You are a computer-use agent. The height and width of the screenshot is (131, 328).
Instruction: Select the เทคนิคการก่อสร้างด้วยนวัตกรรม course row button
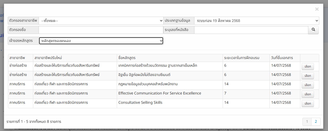point(308,66)
